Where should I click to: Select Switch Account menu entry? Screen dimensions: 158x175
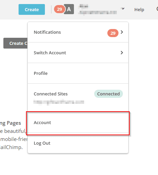pyautogui.click(x=78, y=53)
